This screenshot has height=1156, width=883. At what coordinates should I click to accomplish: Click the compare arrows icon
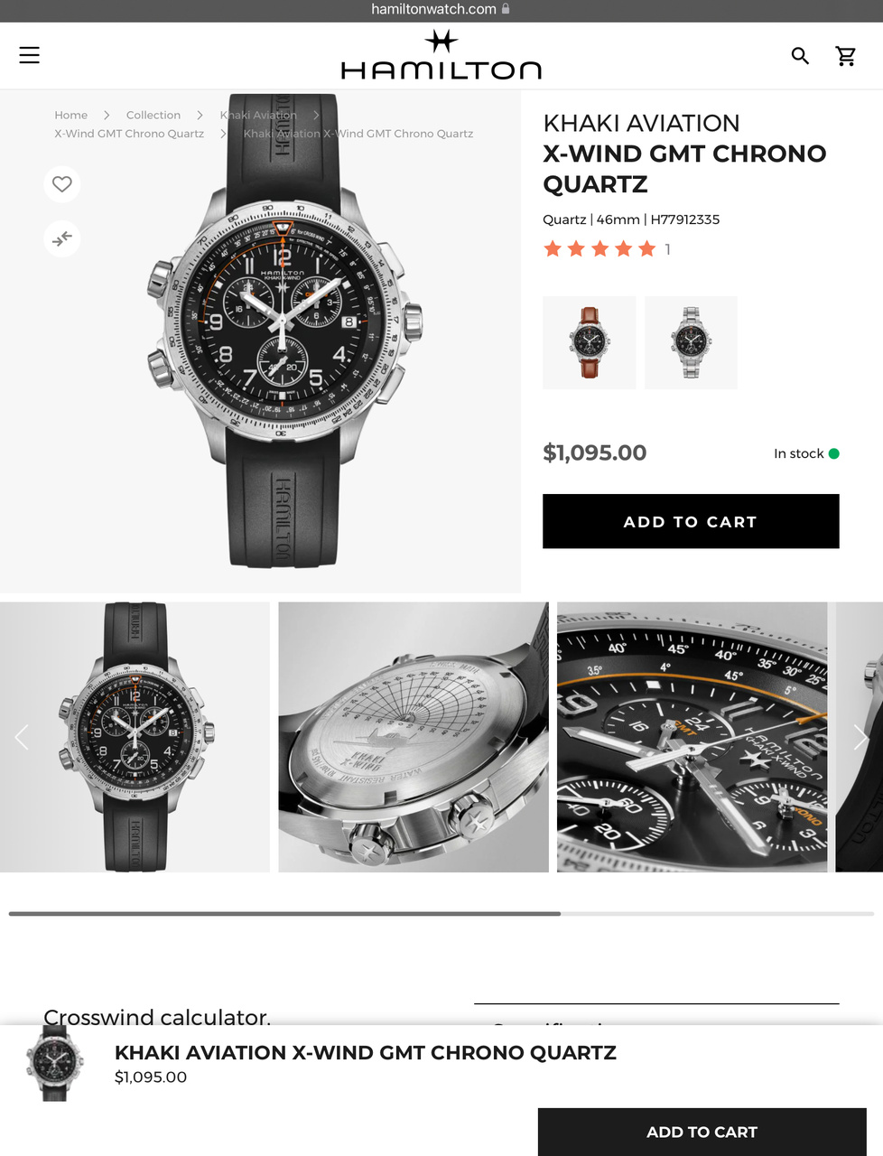coord(62,239)
